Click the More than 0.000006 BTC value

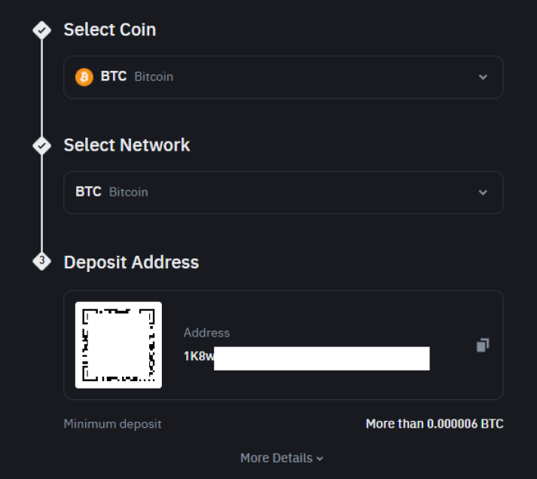(x=435, y=424)
